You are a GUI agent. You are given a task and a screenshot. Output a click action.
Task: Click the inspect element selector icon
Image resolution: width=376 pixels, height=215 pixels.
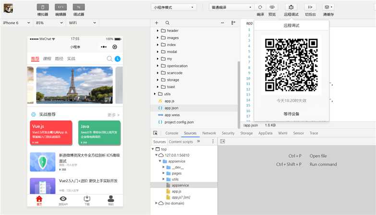(156, 133)
